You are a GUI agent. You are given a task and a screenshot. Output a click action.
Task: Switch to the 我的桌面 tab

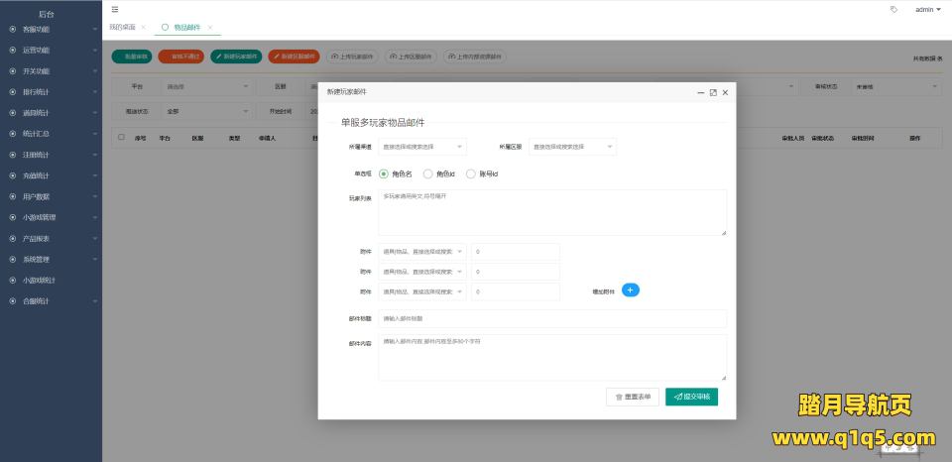coord(124,28)
